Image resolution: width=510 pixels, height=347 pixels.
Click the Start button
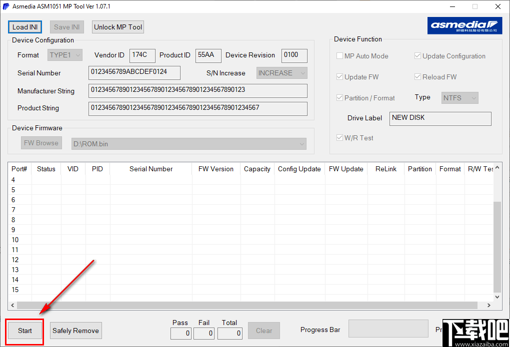pyautogui.click(x=24, y=331)
